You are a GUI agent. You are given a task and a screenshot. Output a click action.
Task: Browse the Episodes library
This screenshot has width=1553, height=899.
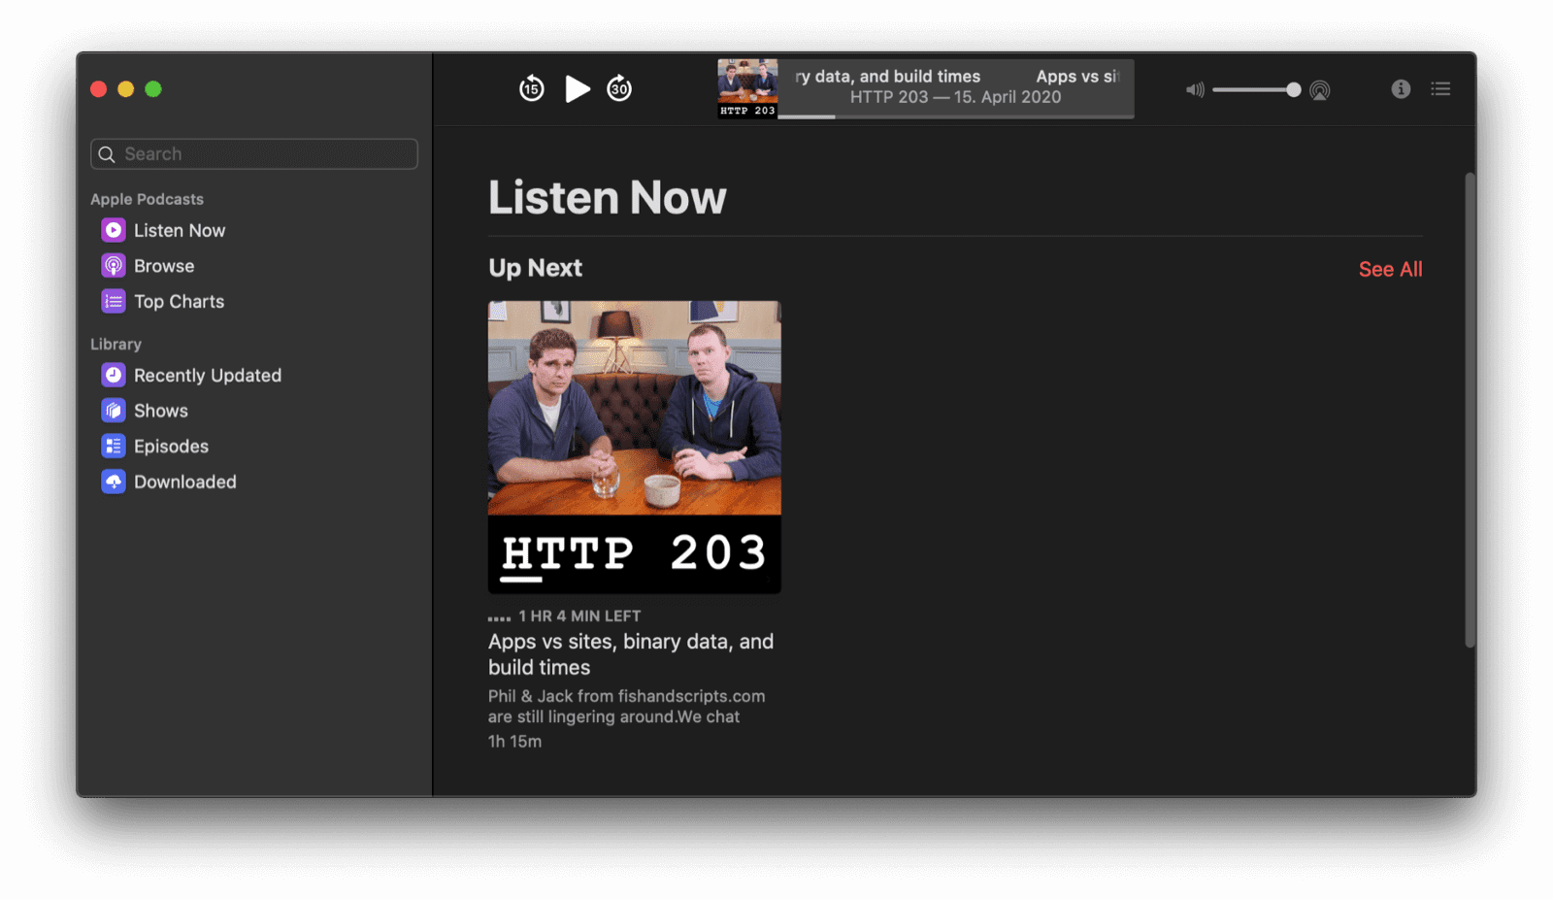(170, 446)
